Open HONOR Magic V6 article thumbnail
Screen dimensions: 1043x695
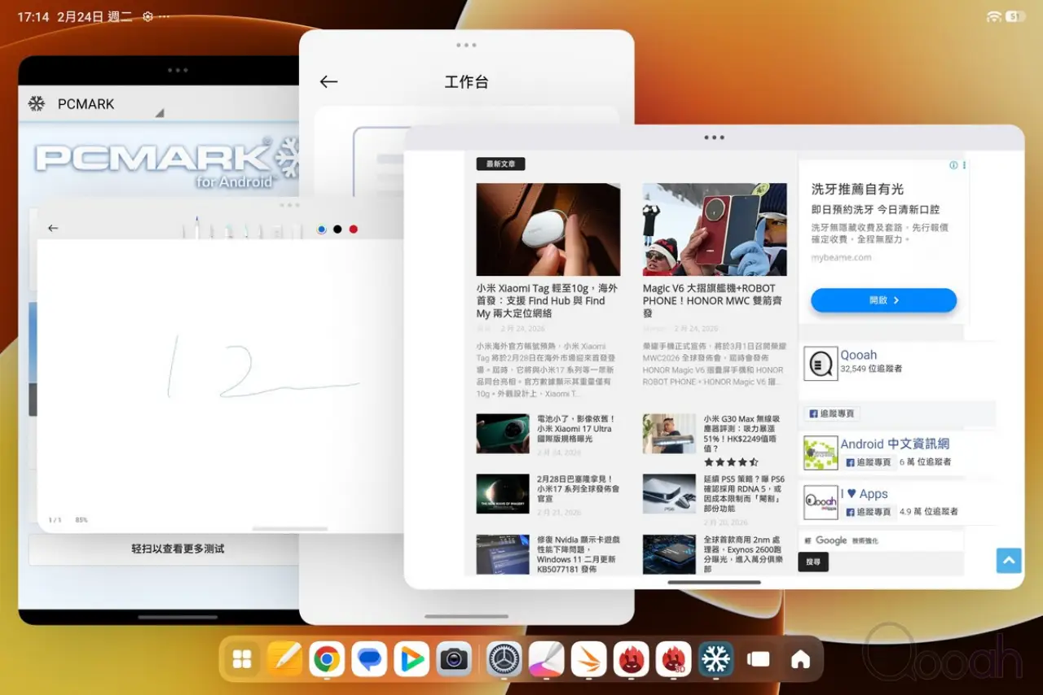click(715, 229)
